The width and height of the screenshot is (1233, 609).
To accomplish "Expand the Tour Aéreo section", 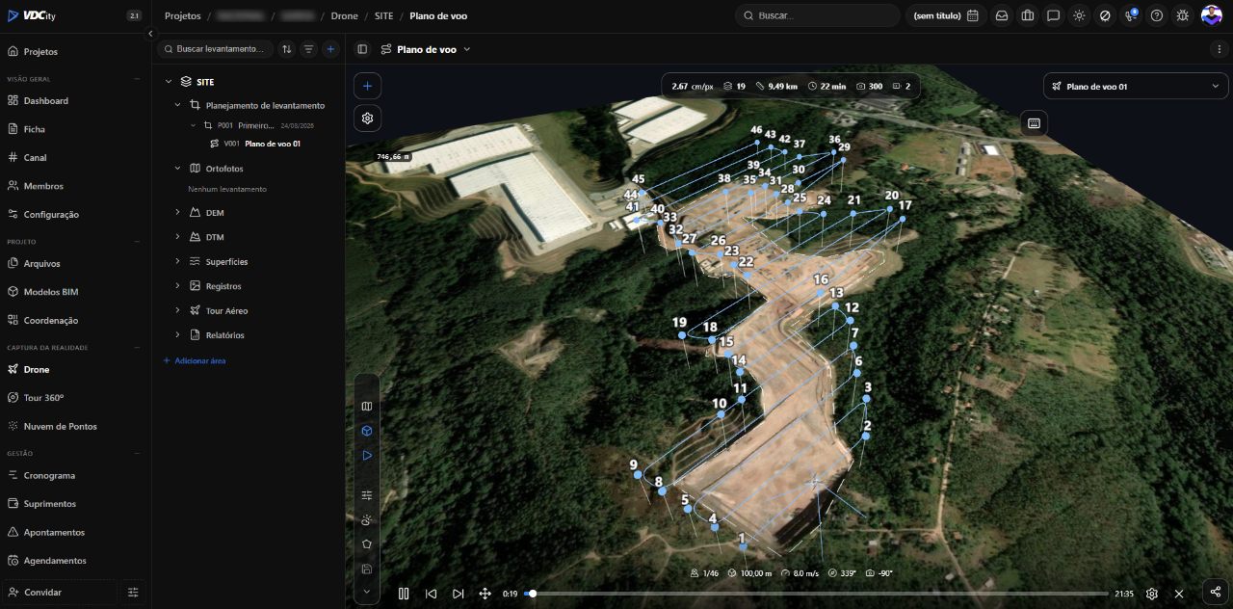I will coord(178,310).
